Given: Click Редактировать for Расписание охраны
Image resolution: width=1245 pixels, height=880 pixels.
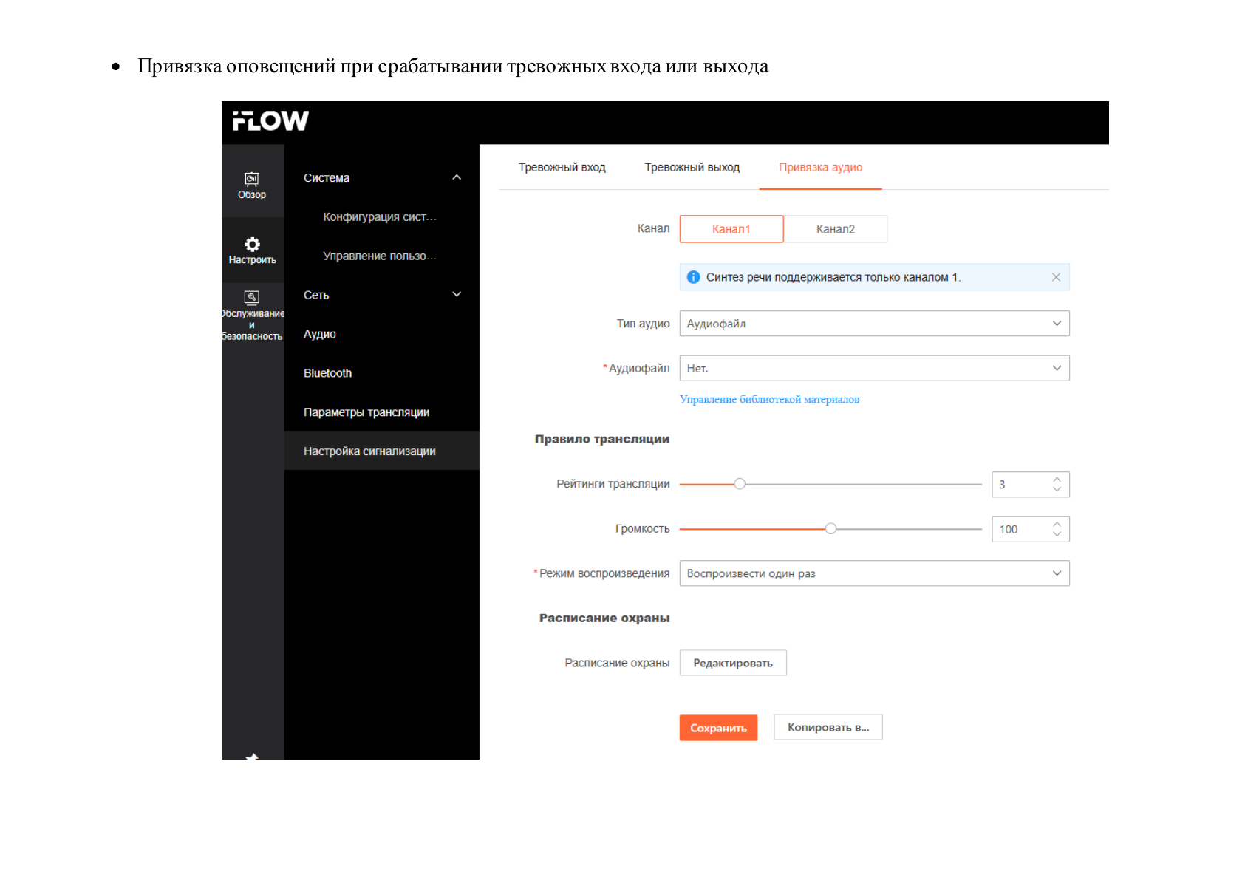Looking at the screenshot, I should click(x=733, y=663).
